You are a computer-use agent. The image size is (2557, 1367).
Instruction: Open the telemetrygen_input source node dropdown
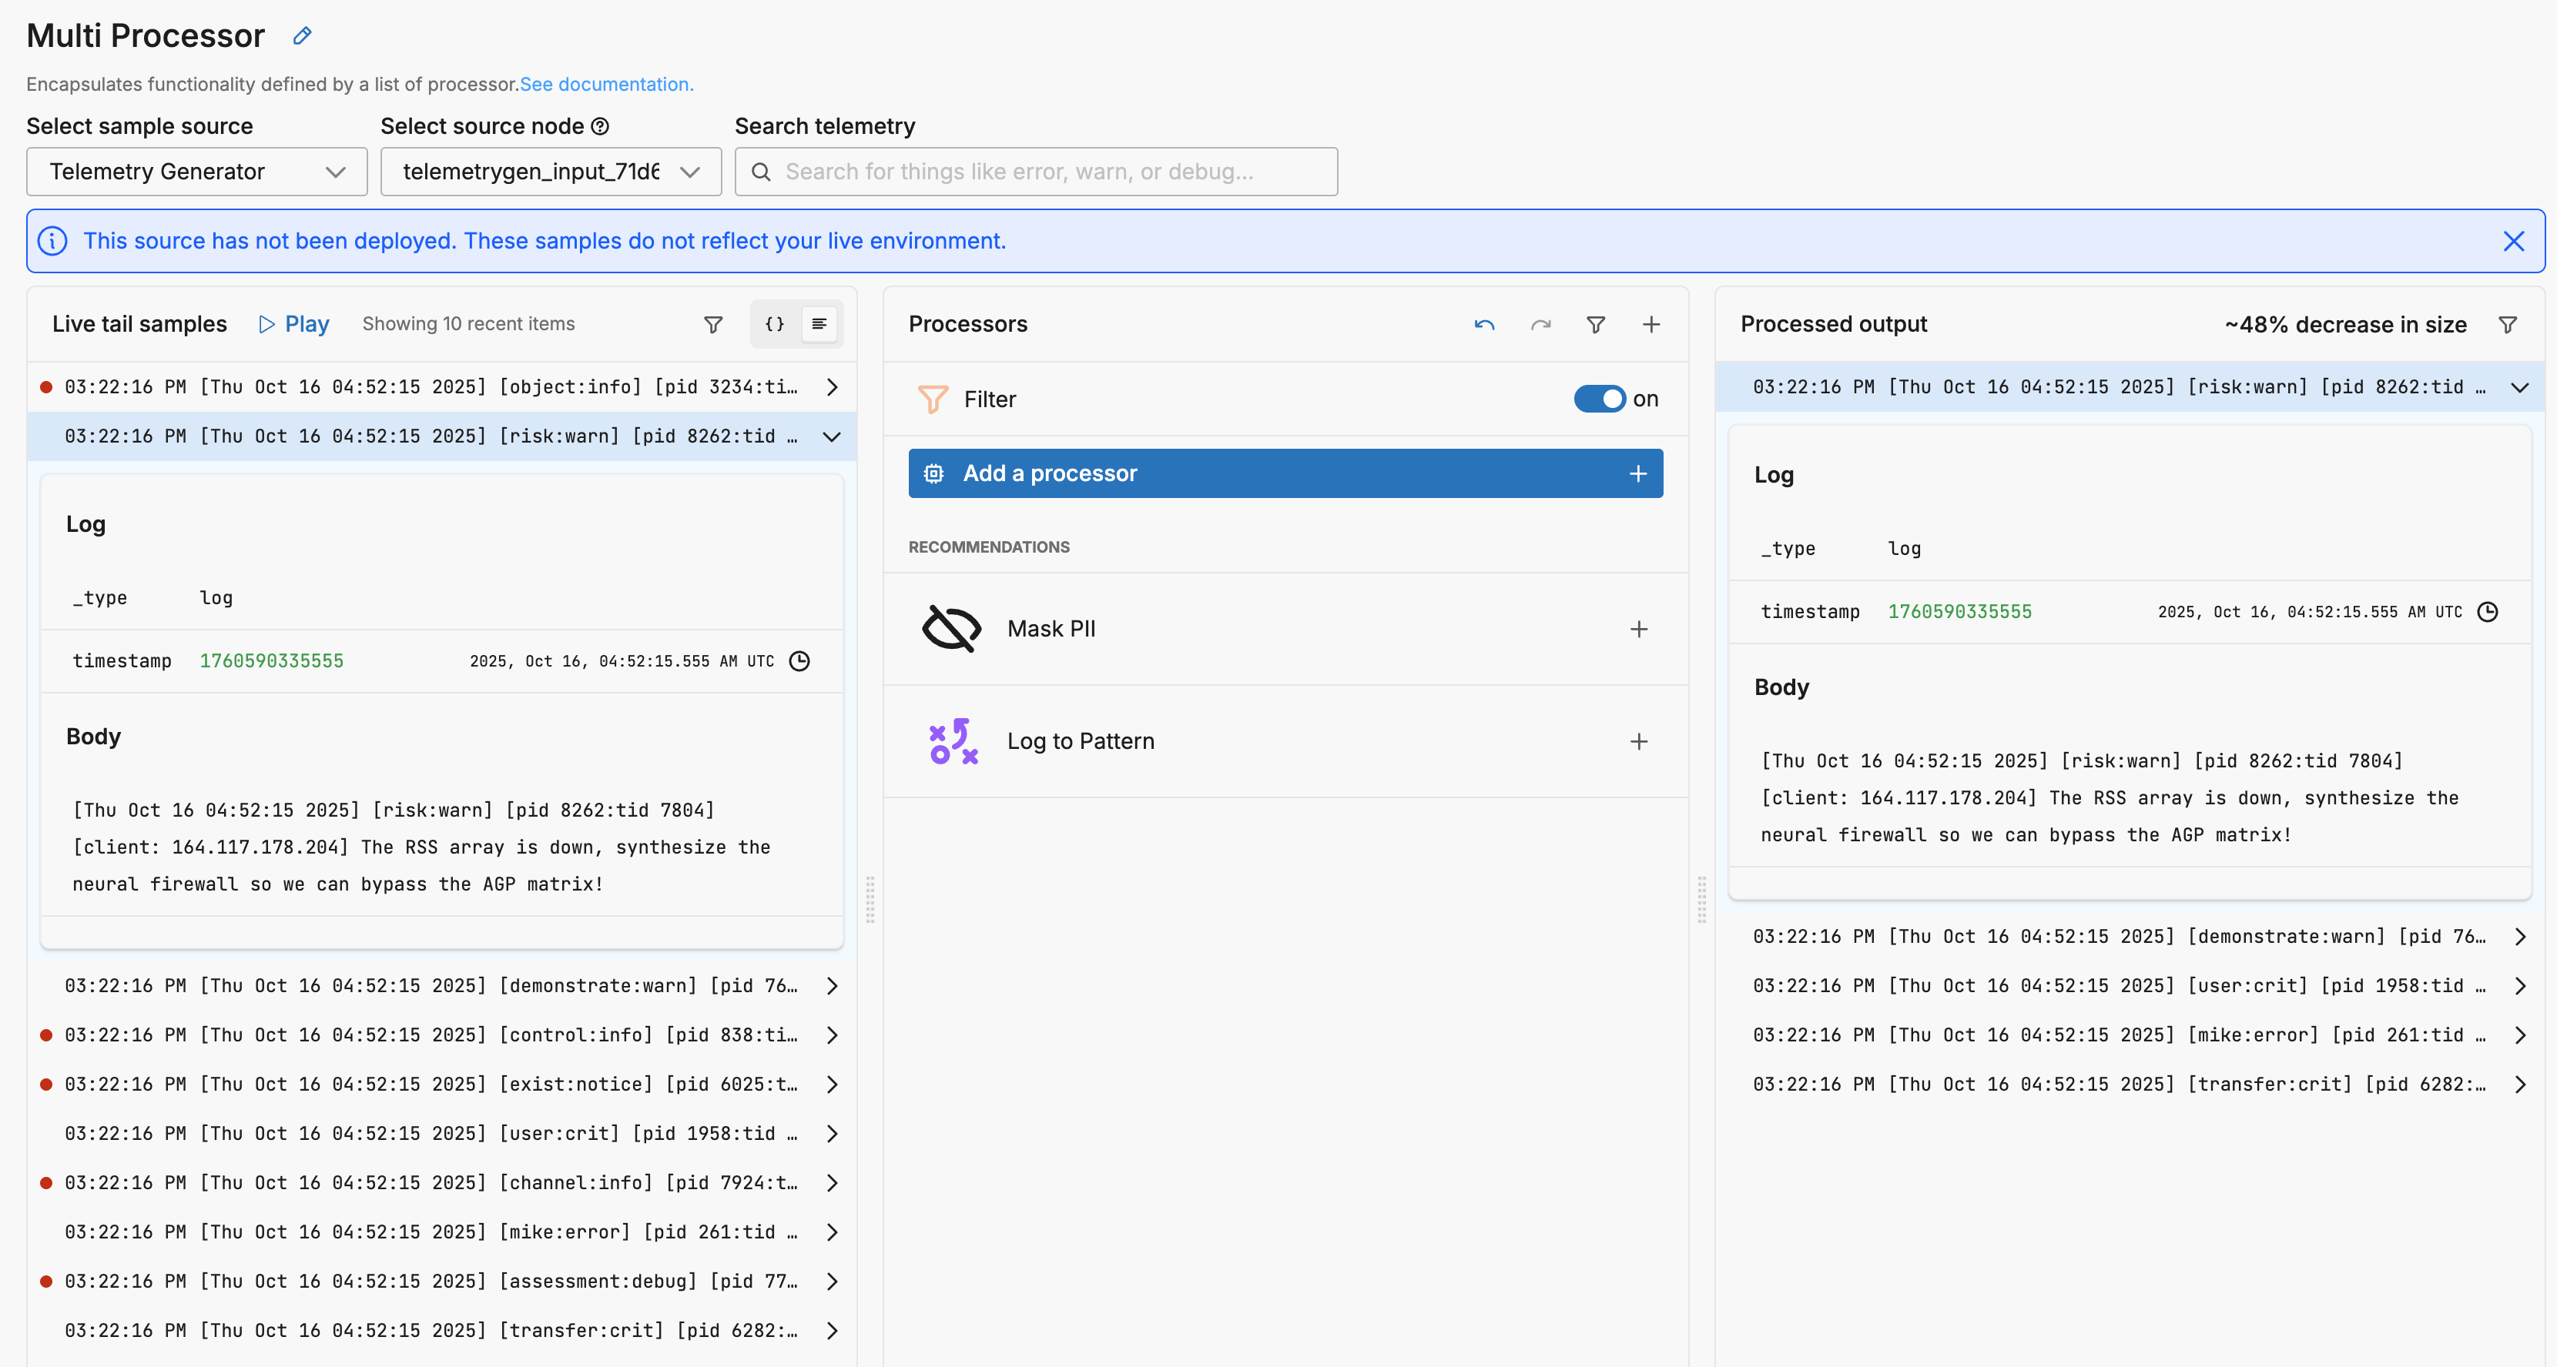coord(550,172)
